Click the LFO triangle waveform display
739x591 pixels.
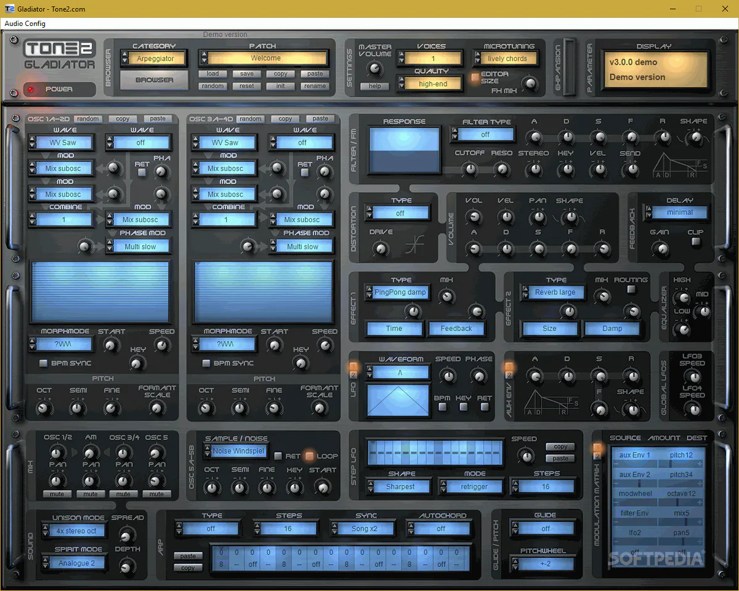coord(398,400)
